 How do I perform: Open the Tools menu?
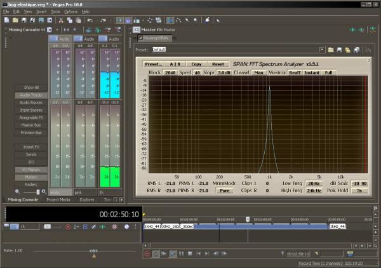click(55, 11)
